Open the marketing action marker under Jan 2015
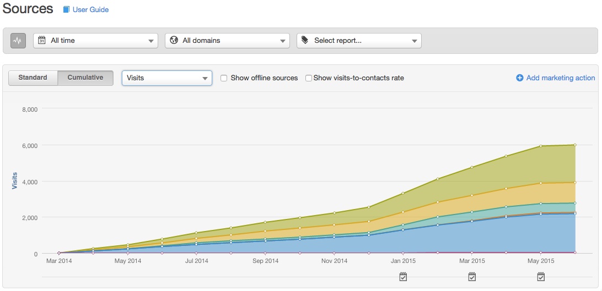 click(403, 276)
